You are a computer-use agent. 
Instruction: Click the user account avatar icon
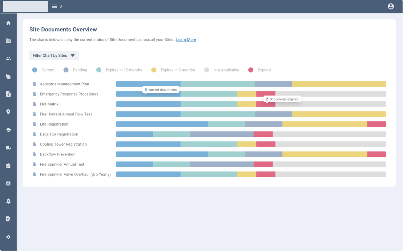pyautogui.click(x=391, y=6)
